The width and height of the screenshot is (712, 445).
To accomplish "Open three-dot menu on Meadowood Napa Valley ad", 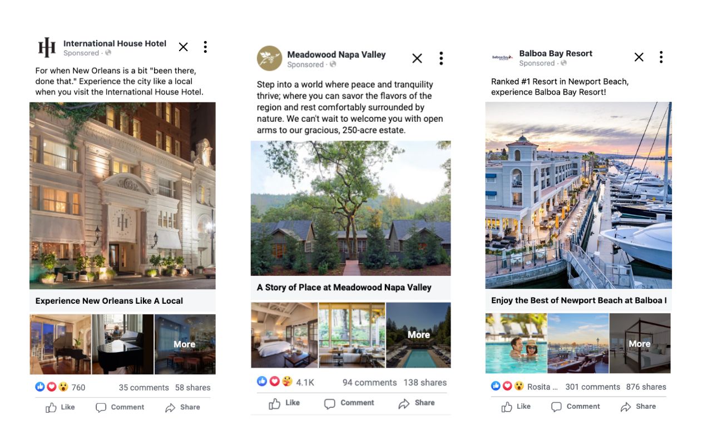I will pos(441,58).
